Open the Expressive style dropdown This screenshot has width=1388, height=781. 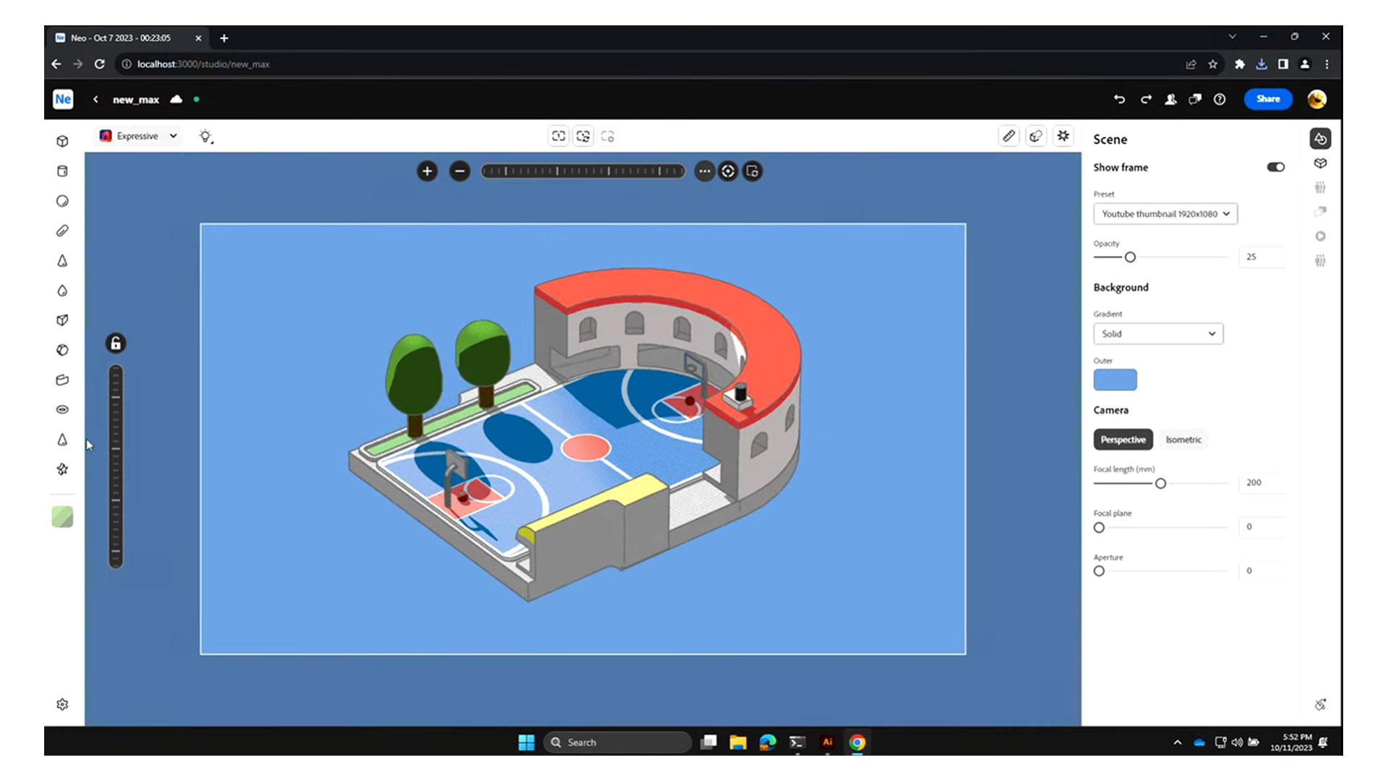[x=139, y=136]
